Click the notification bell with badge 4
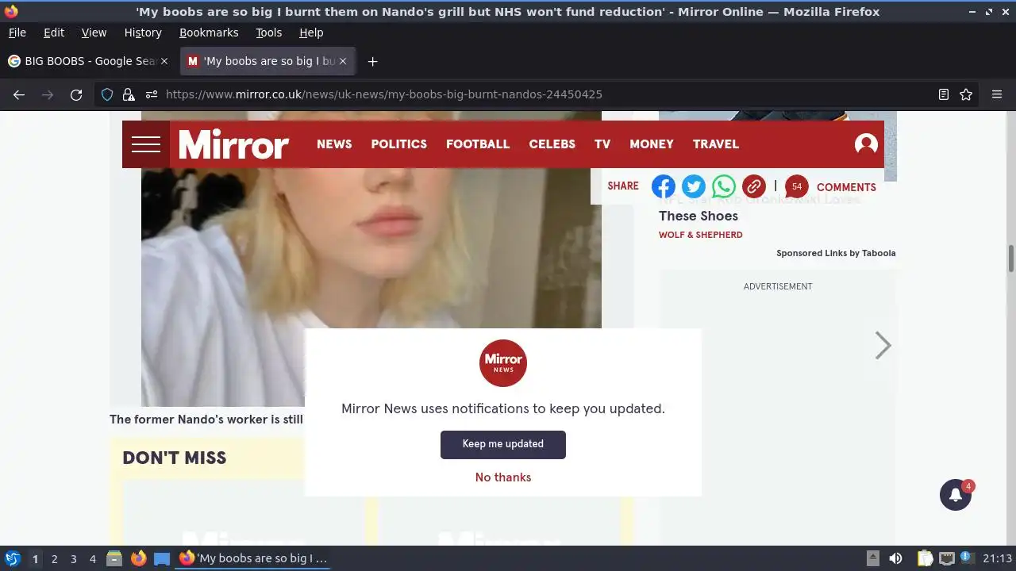Image resolution: width=1016 pixels, height=571 pixels. coord(956,495)
